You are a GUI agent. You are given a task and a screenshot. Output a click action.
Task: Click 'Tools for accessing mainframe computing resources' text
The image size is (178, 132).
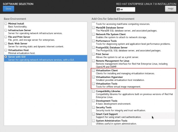[123, 24]
